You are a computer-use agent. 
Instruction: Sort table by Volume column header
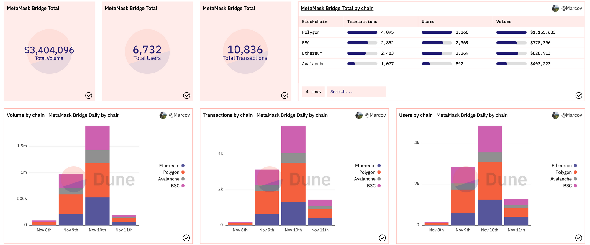click(504, 22)
